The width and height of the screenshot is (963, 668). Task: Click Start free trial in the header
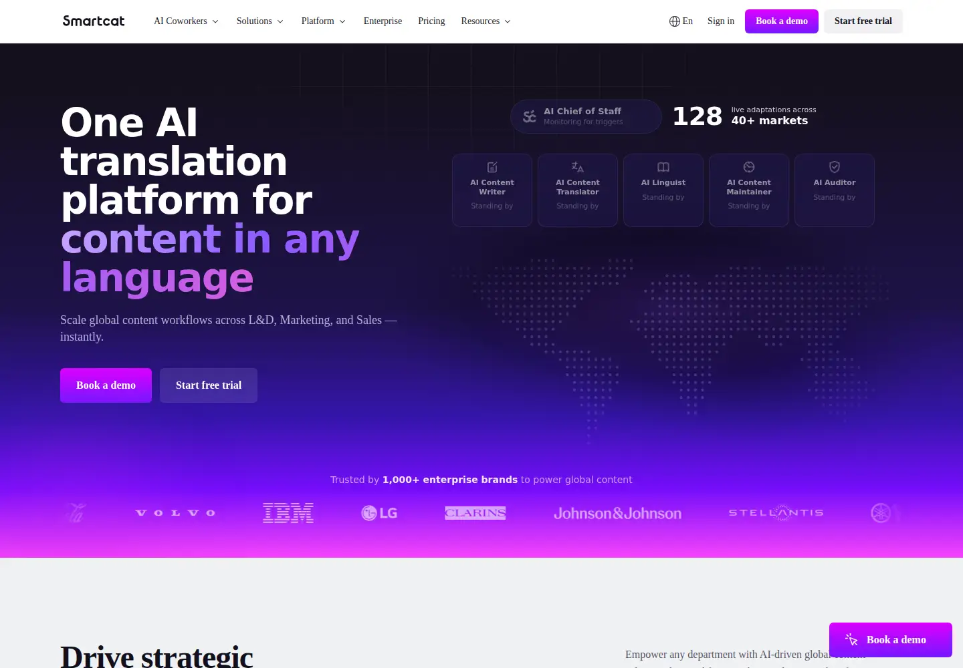coord(863,21)
